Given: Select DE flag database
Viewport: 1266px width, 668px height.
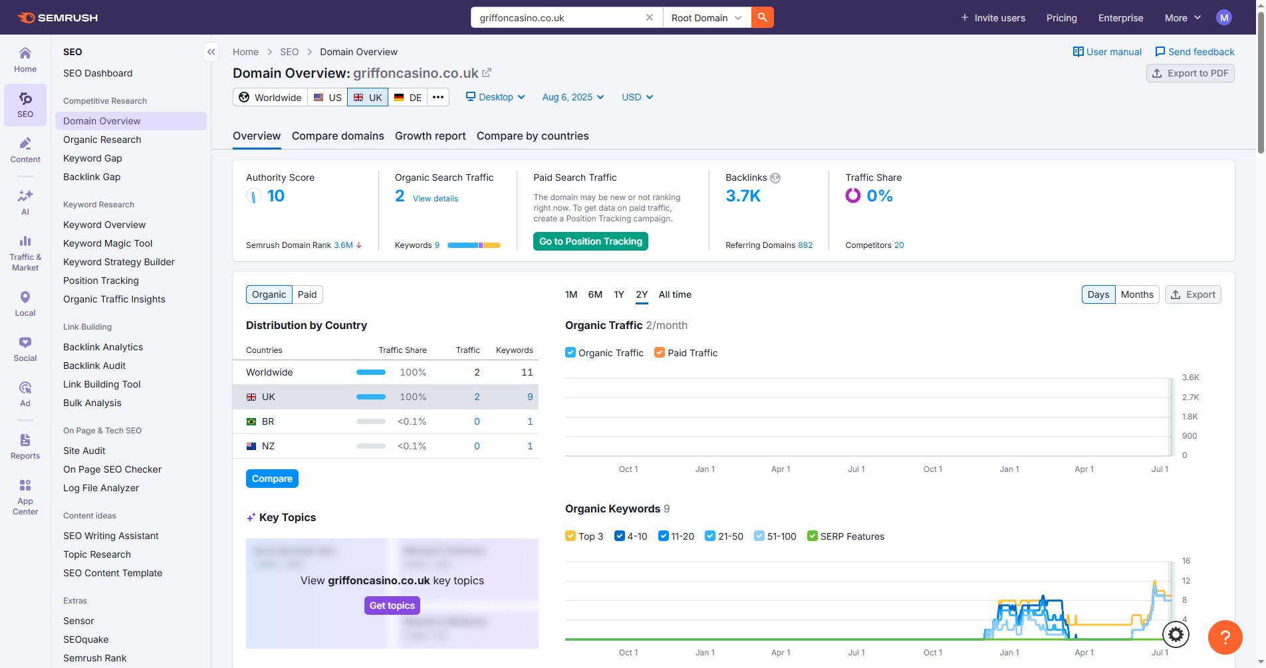Looking at the screenshot, I should (408, 97).
